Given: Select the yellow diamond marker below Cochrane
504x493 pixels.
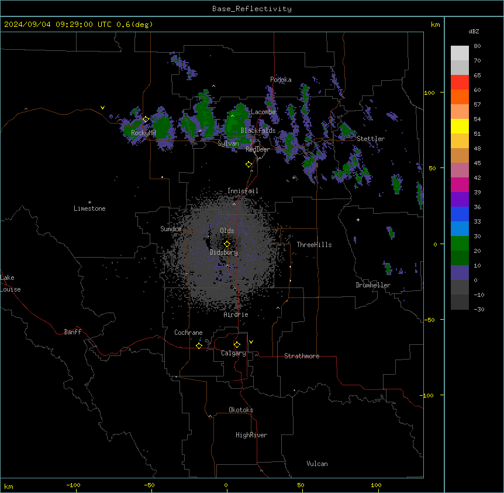Looking at the screenshot, I should (x=199, y=345).
